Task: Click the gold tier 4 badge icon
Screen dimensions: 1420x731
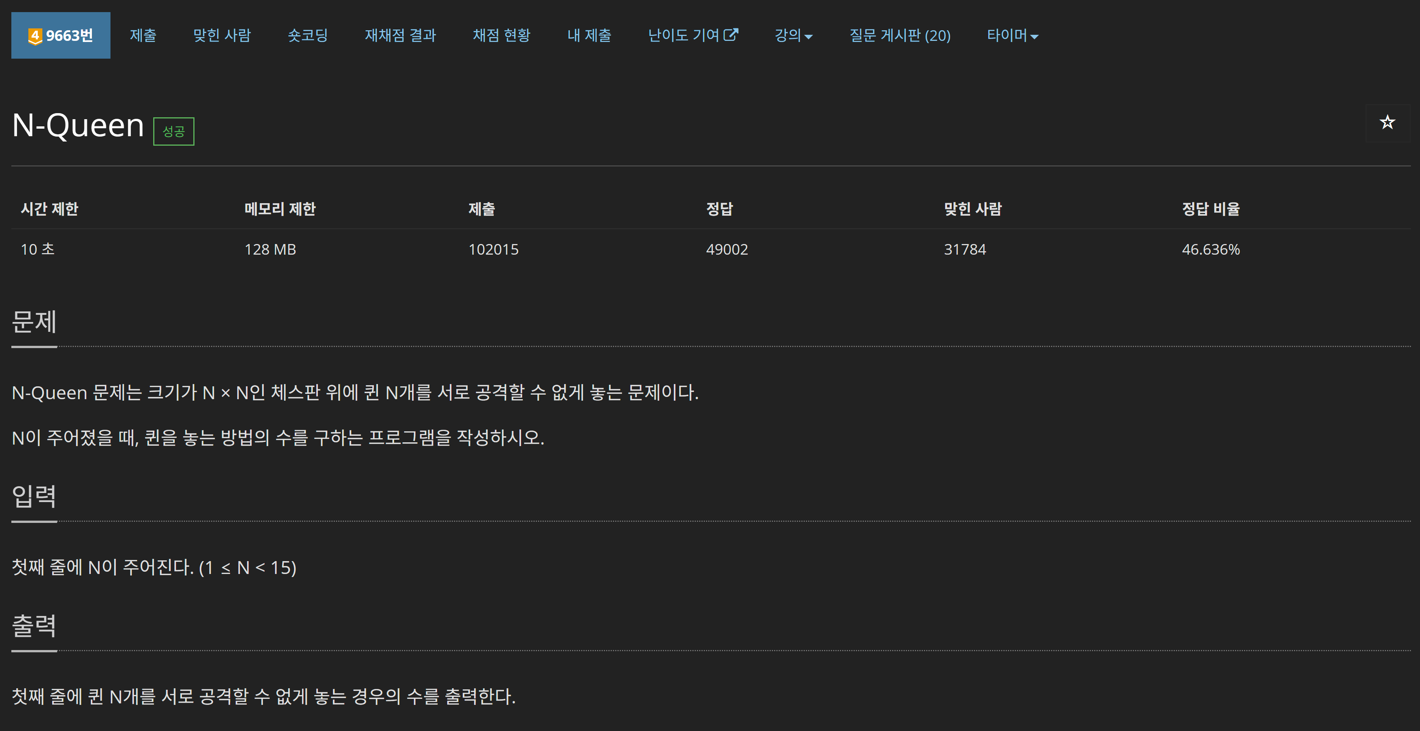Action: point(35,36)
